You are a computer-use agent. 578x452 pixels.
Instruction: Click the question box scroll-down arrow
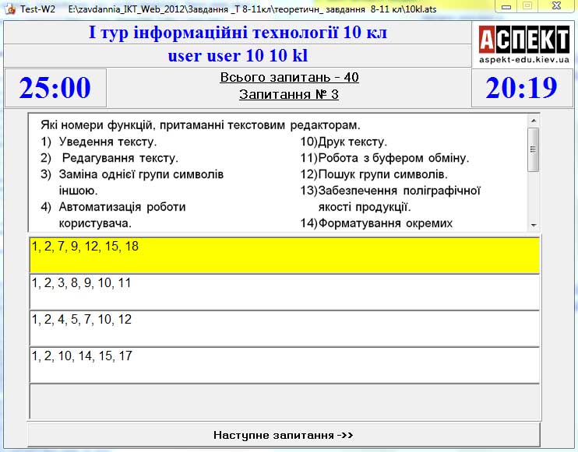(534, 225)
